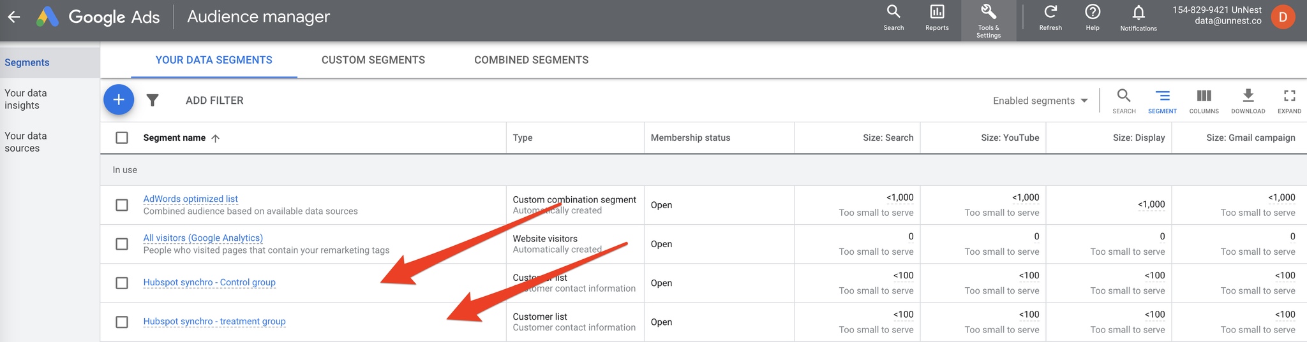Switch to Custom Segments tab

[x=373, y=60]
